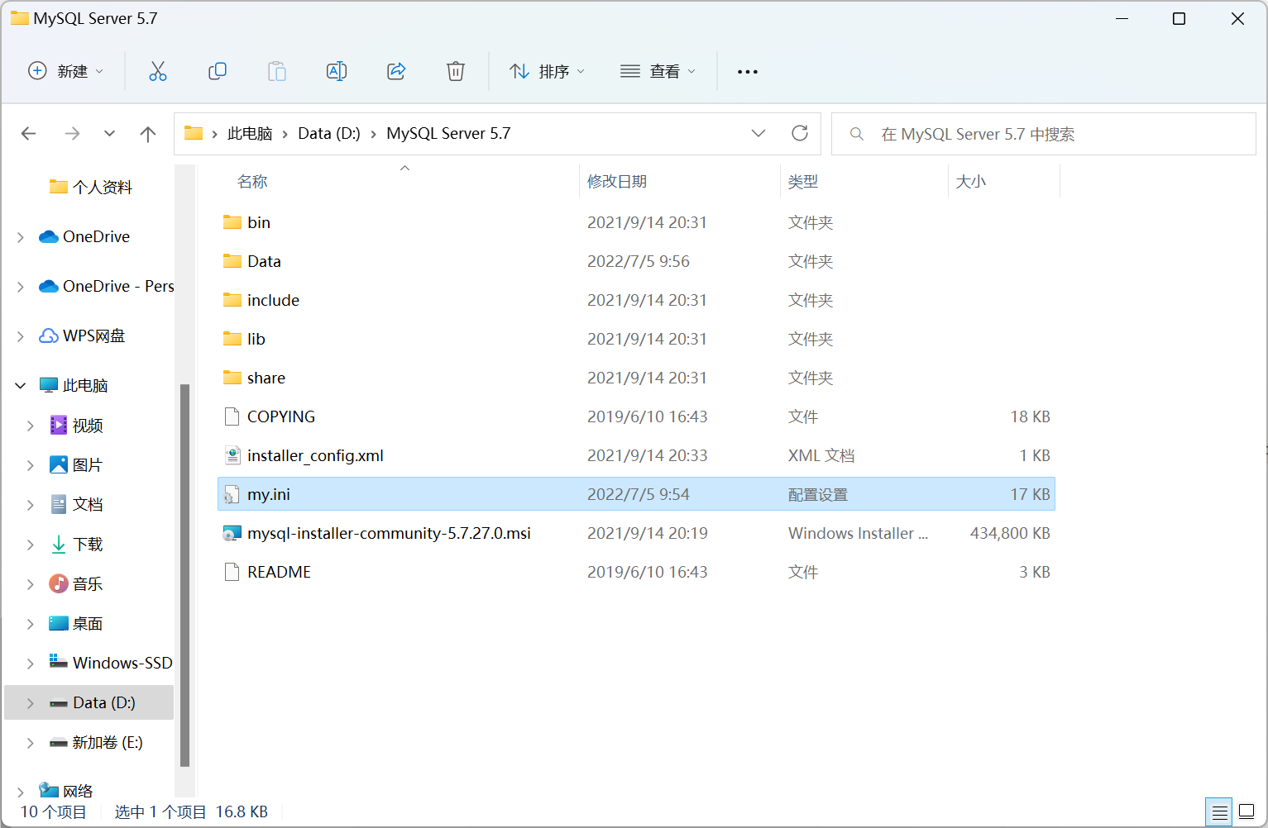Sort by 名称 column header
1268x828 pixels.
[x=252, y=181]
